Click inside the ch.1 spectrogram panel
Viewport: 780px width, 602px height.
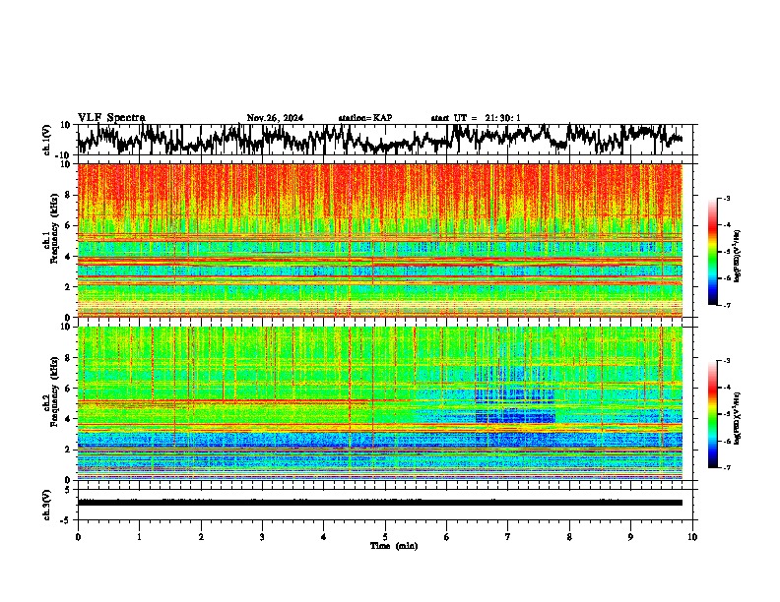(380, 240)
